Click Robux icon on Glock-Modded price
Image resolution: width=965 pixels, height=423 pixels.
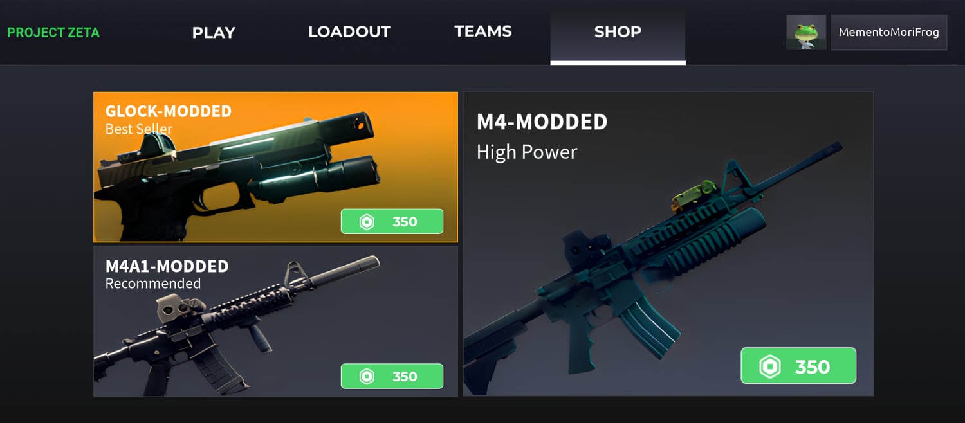coord(367,222)
